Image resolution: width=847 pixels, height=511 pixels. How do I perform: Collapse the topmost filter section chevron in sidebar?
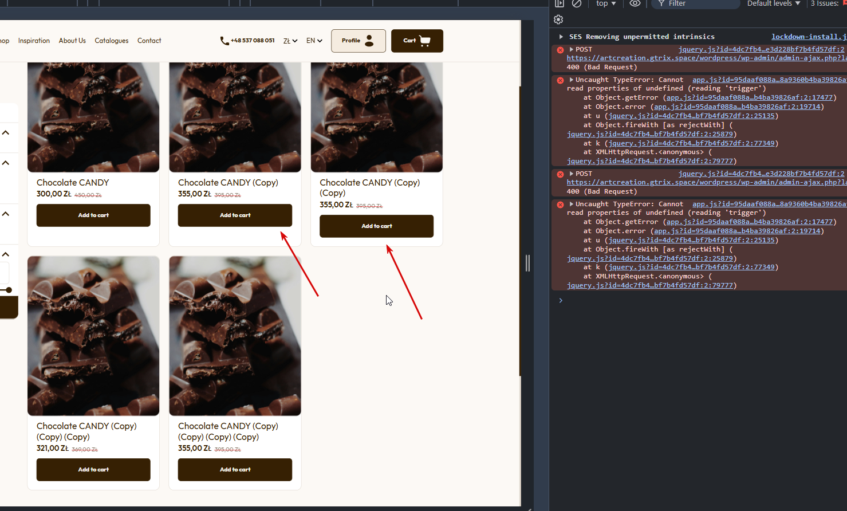coord(6,133)
